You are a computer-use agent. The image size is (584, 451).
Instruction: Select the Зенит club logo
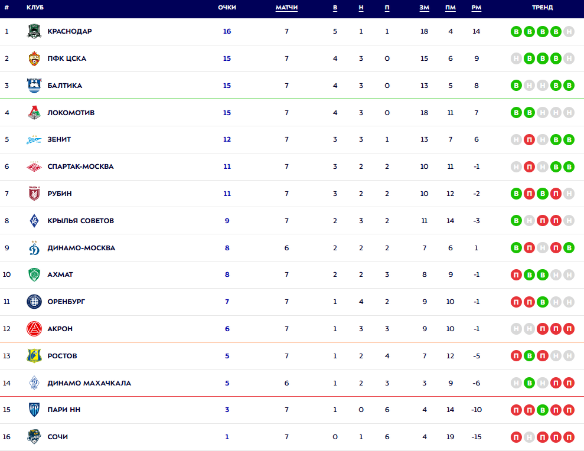(34, 140)
